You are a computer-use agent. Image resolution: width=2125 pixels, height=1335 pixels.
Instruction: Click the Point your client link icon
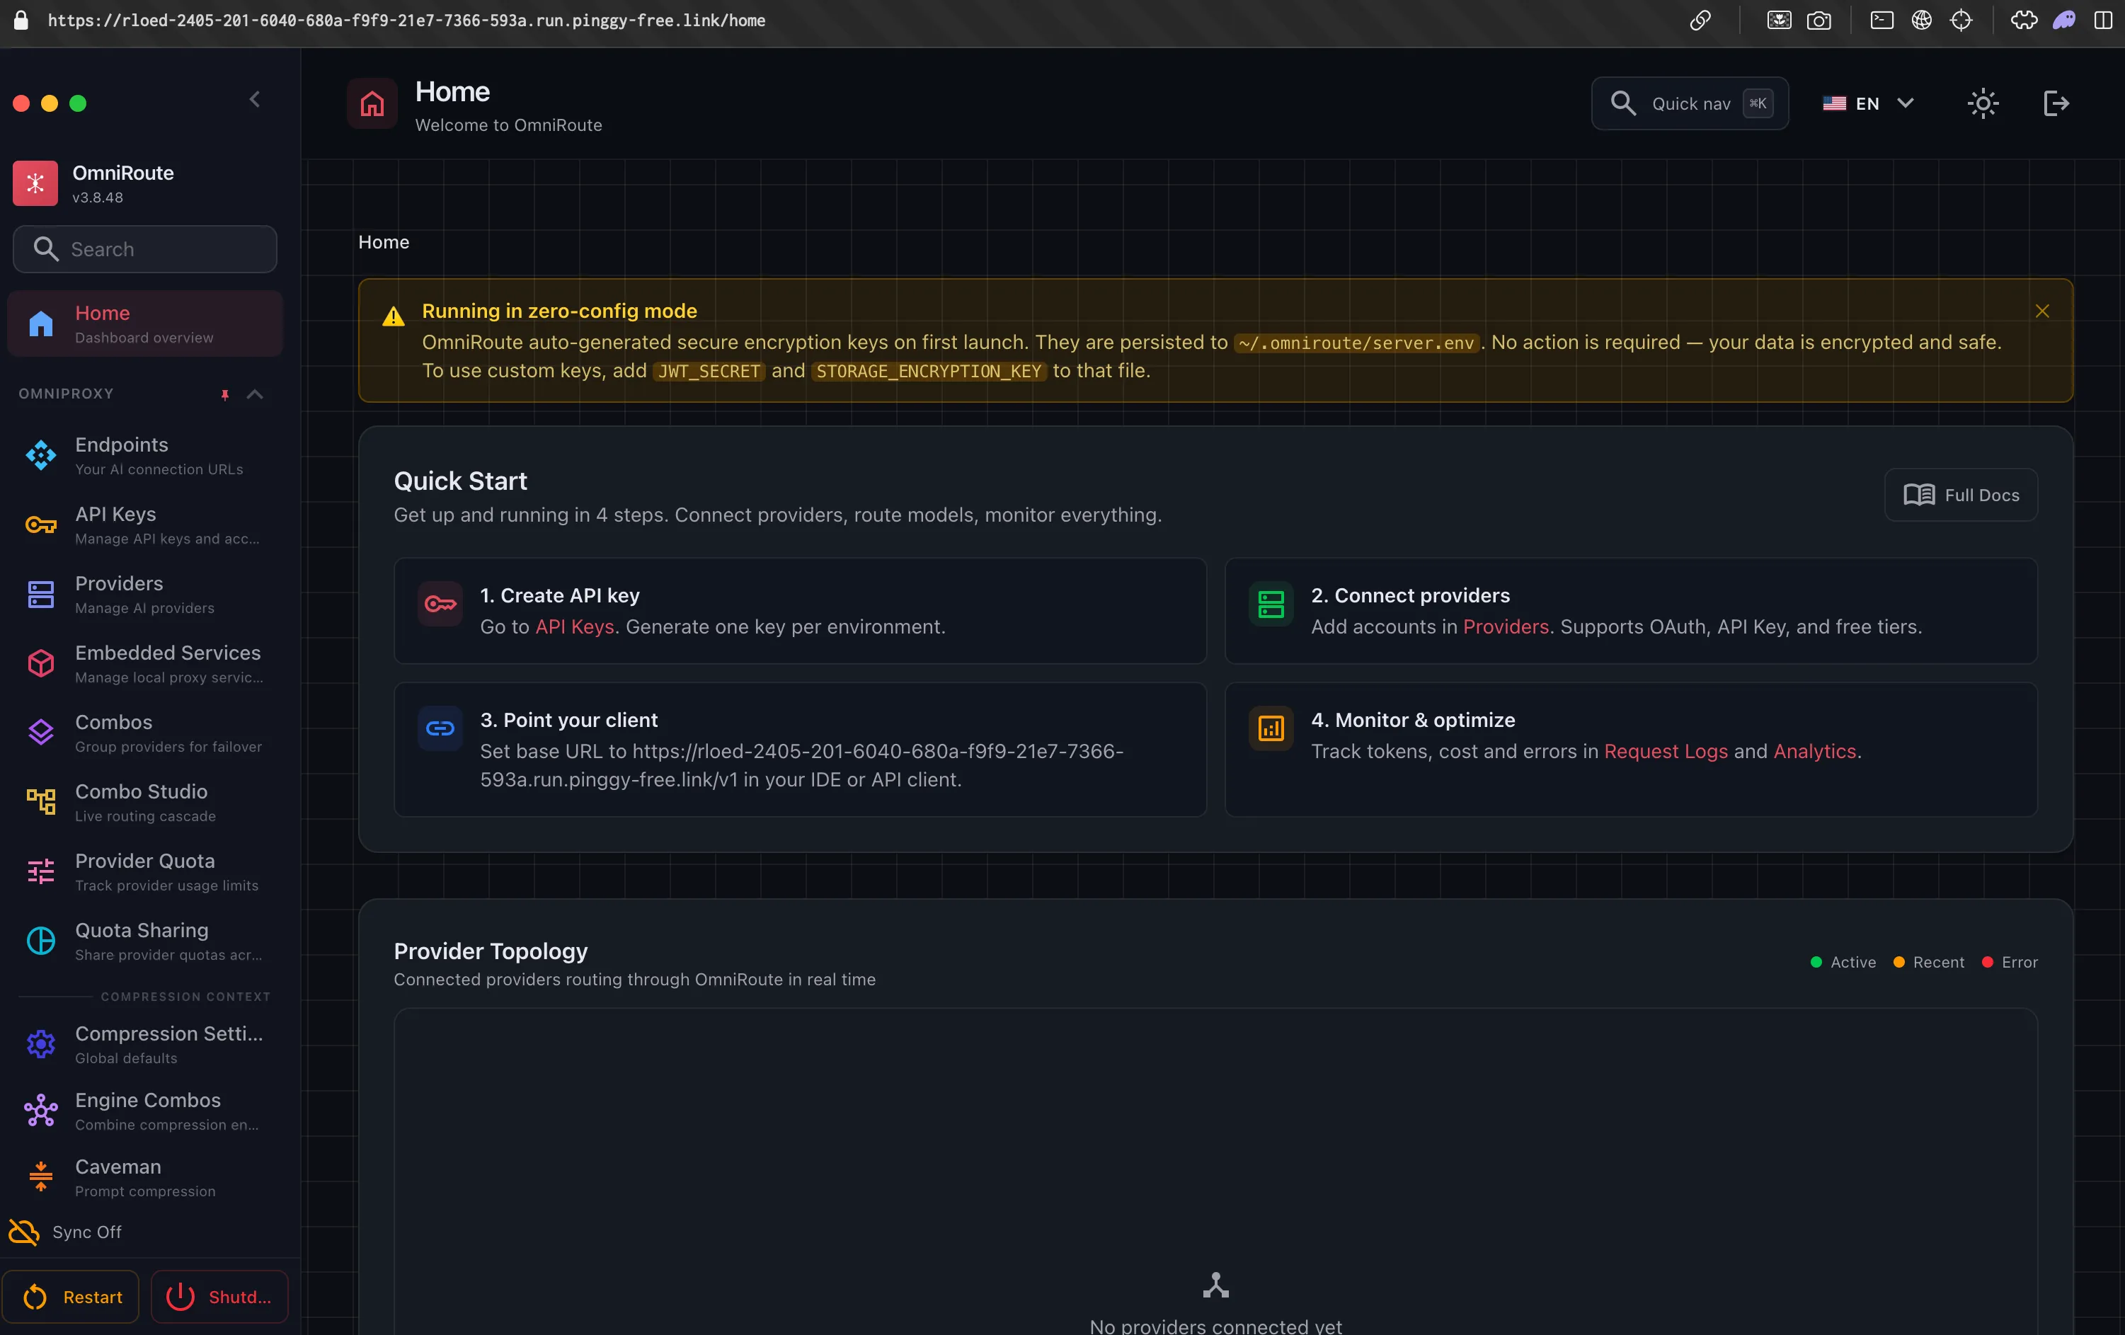pos(440,728)
